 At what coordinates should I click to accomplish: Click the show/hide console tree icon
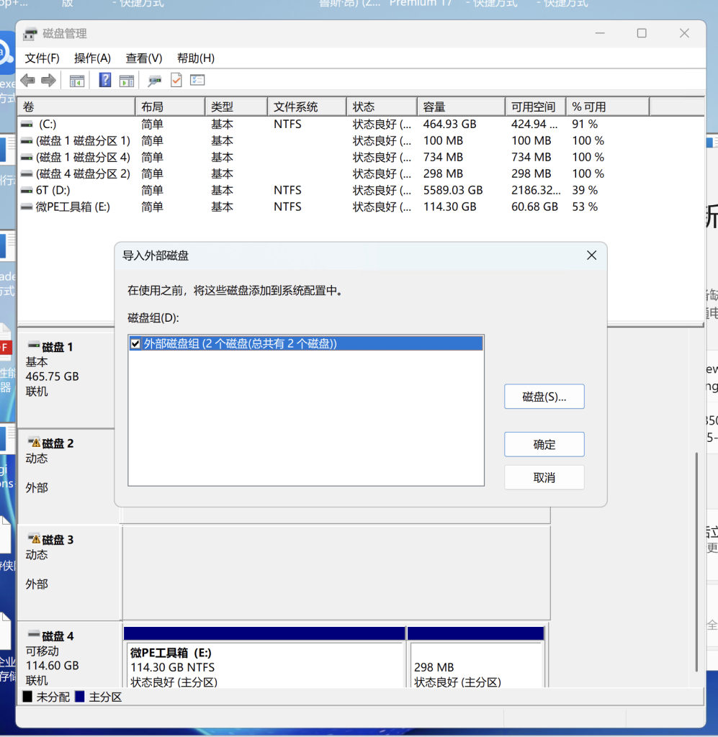77,80
